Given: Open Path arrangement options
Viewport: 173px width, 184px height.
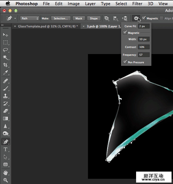Looking at the screenshot, I should (x=125, y=18).
